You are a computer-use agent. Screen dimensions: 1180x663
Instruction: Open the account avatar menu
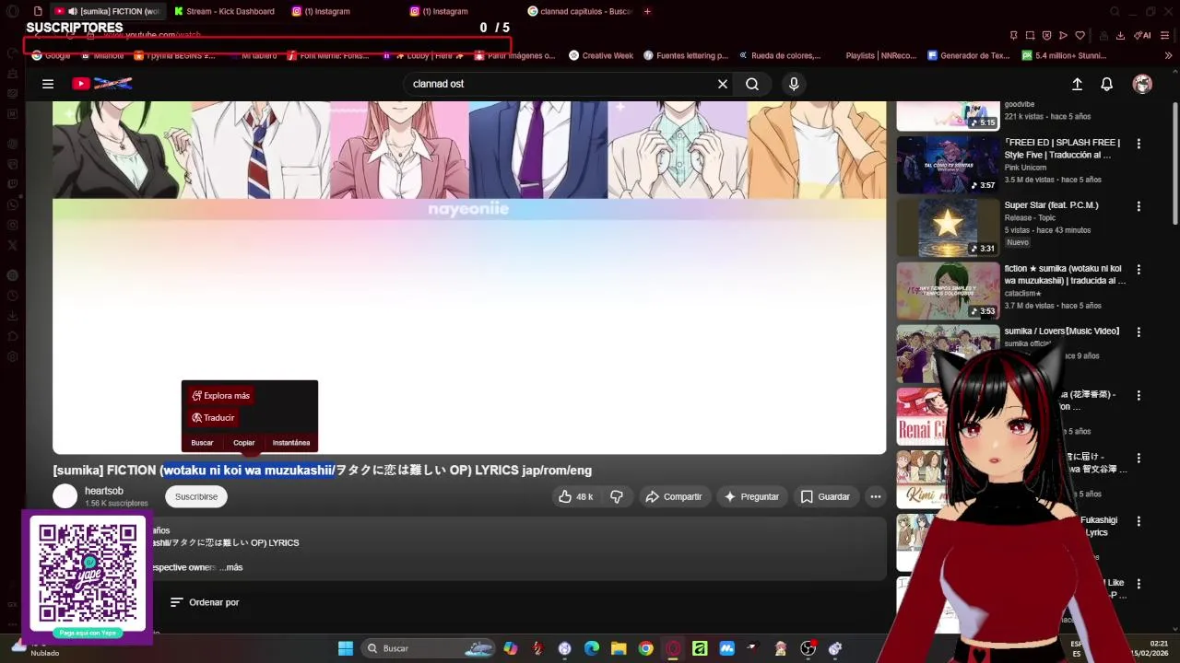click(x=1142, y=84)
